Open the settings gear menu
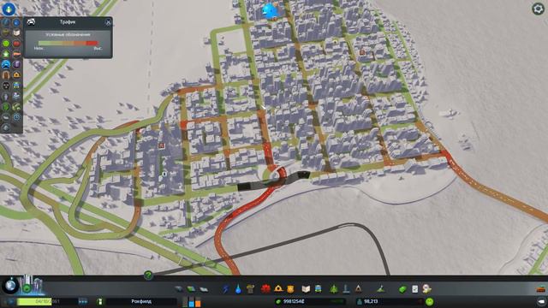548x308 pixels. [538, 9]
